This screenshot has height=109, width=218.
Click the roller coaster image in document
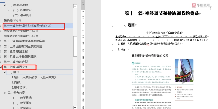click(184, 70)
